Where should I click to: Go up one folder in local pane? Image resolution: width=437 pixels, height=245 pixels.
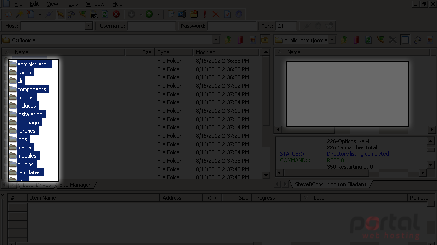228,40
